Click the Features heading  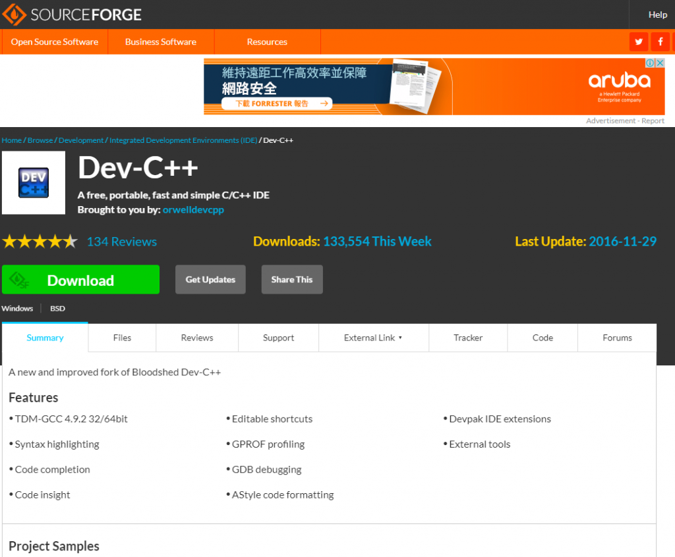(x=33, y=398)
